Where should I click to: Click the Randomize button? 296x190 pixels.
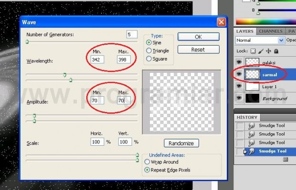pos(181,143)
